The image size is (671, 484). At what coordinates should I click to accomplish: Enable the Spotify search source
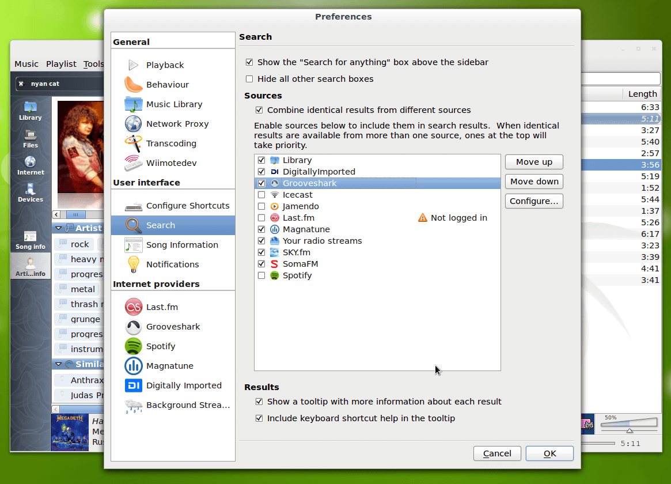261,275
